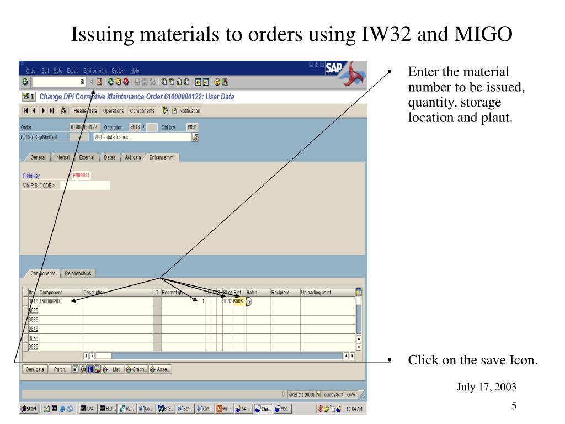Open command field history dropdown
565x424 pixels.
pyautogui.click(x=83, y=82)
